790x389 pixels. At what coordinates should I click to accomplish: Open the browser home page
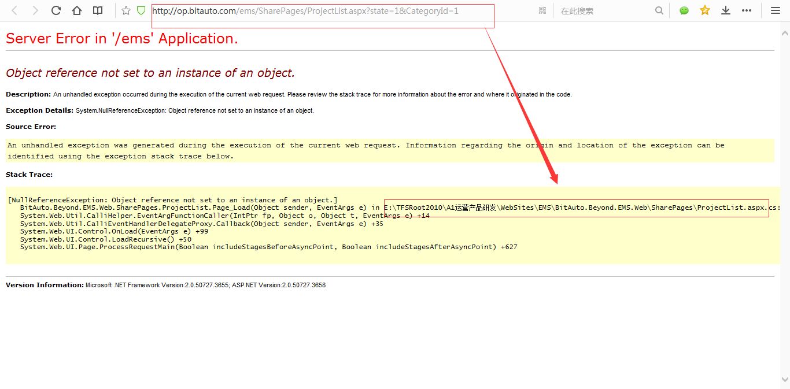tap(77, 10)
